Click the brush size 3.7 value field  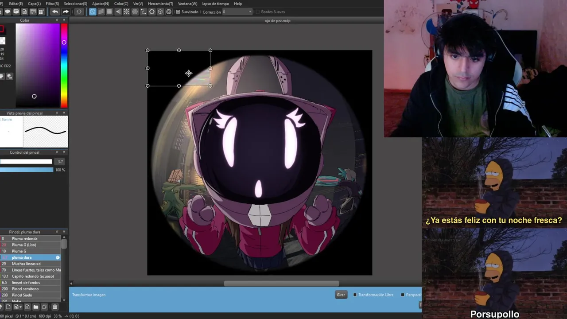coord(60,162)
